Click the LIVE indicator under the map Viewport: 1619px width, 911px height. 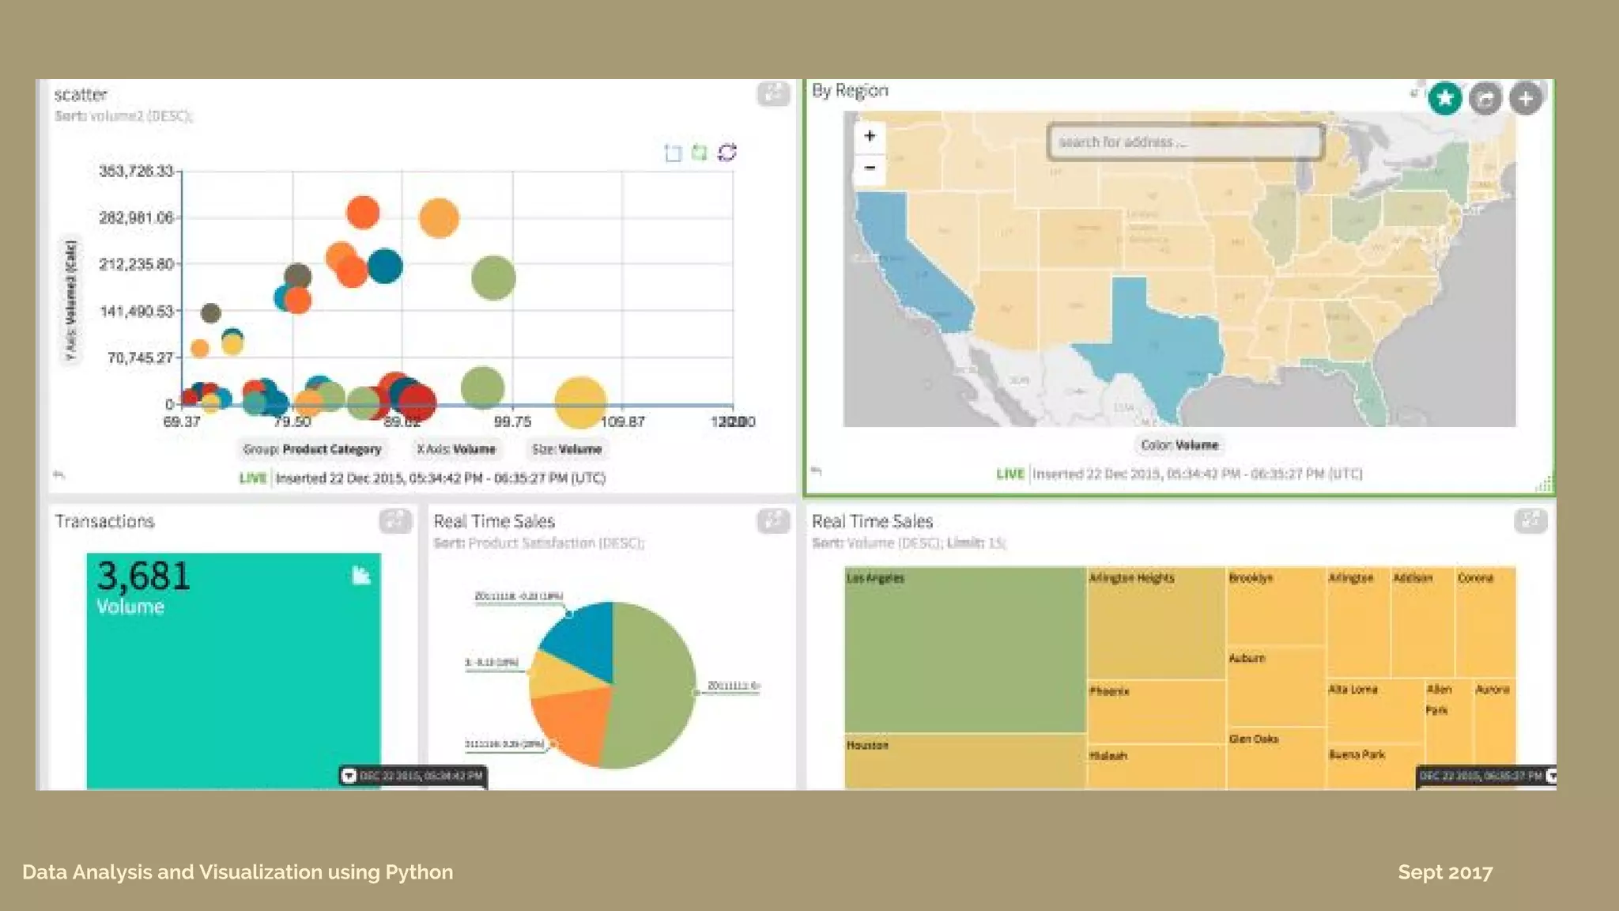1010,474
